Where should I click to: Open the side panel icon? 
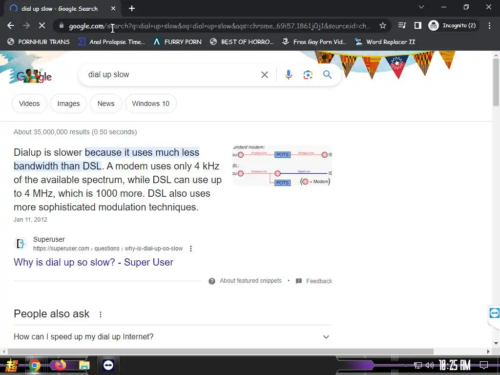click(418, 25)
